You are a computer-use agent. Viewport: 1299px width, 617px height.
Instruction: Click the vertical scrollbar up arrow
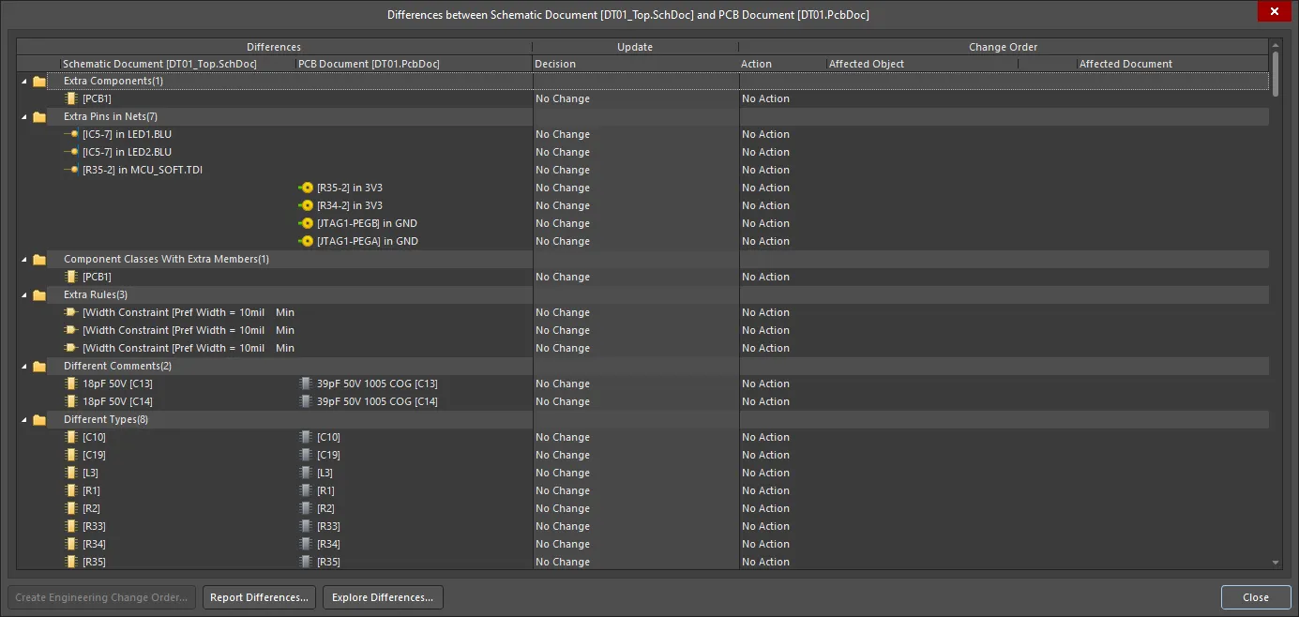tap(1276, 45)
